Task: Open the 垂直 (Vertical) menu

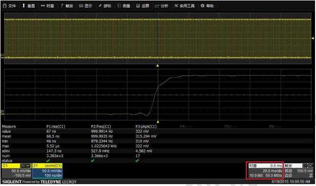Action: pyautogui.click(x=28, y=6)
